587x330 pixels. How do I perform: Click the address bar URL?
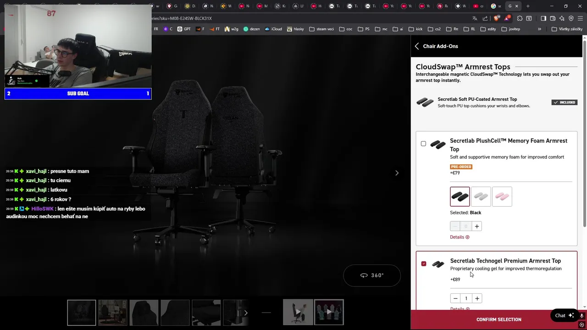click(181, 18)
